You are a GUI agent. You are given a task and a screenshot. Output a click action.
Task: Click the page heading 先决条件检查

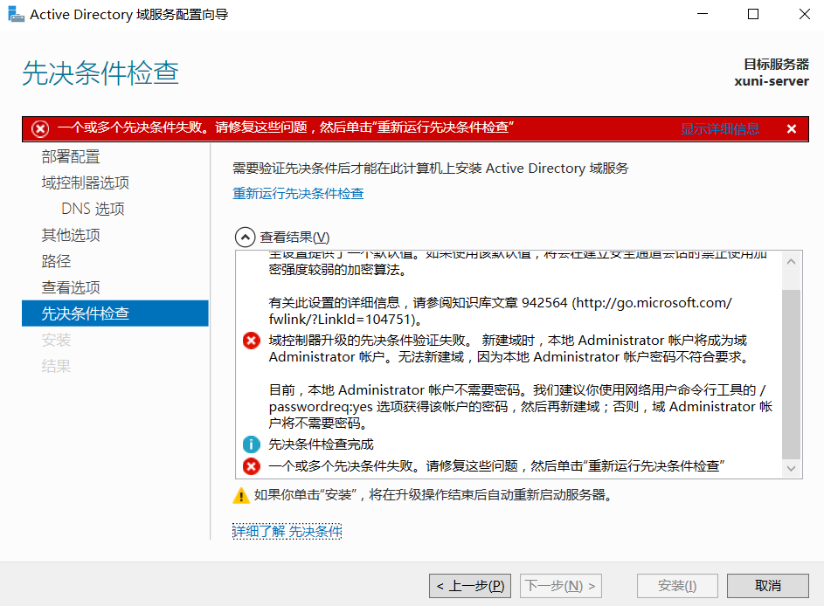click(x=100, y=72)
